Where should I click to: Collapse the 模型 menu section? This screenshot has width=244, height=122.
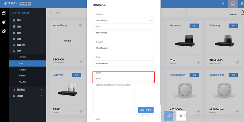click(42, 51)
